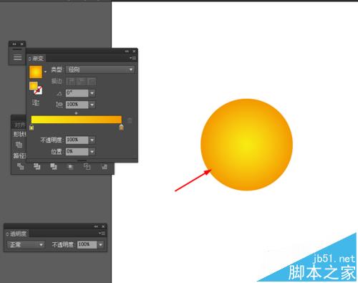Toggle apply gradient along stroke button
This screenshot has height=283, width=358.
pyautogui.click(x=81, y=82)
